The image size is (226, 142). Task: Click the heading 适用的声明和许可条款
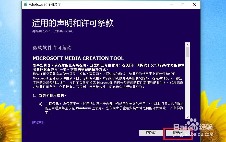tap(73, 23)
